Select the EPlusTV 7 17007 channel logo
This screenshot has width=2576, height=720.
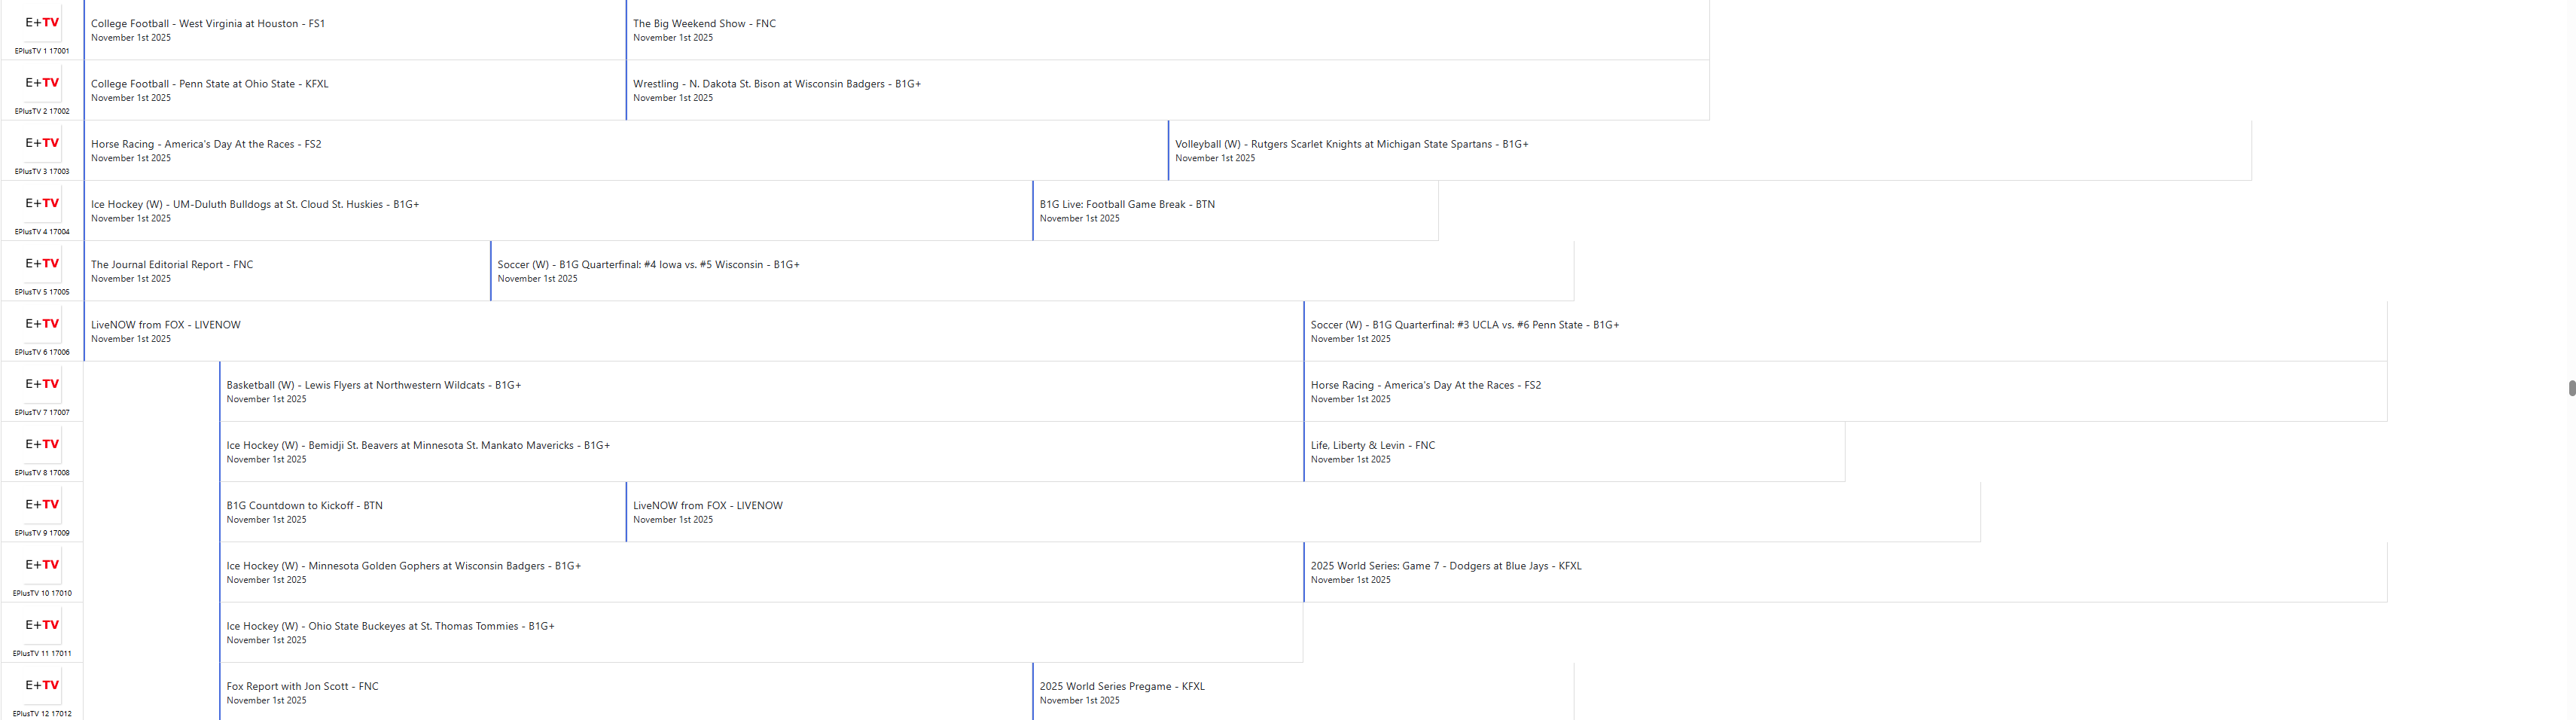click(x=42, y=384)
